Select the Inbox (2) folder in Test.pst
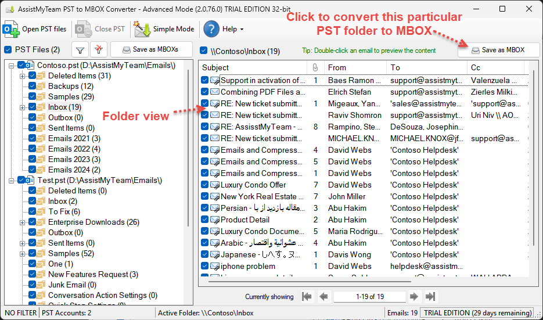This screenshot has height=320, width=543. 63,201
